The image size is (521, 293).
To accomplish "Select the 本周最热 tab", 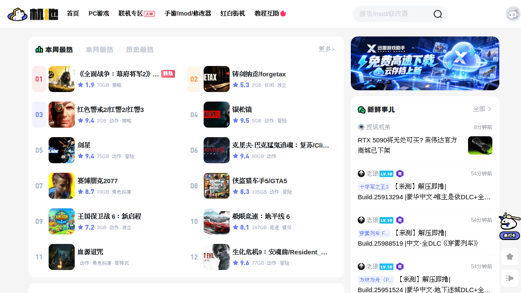I will point(59,49).
